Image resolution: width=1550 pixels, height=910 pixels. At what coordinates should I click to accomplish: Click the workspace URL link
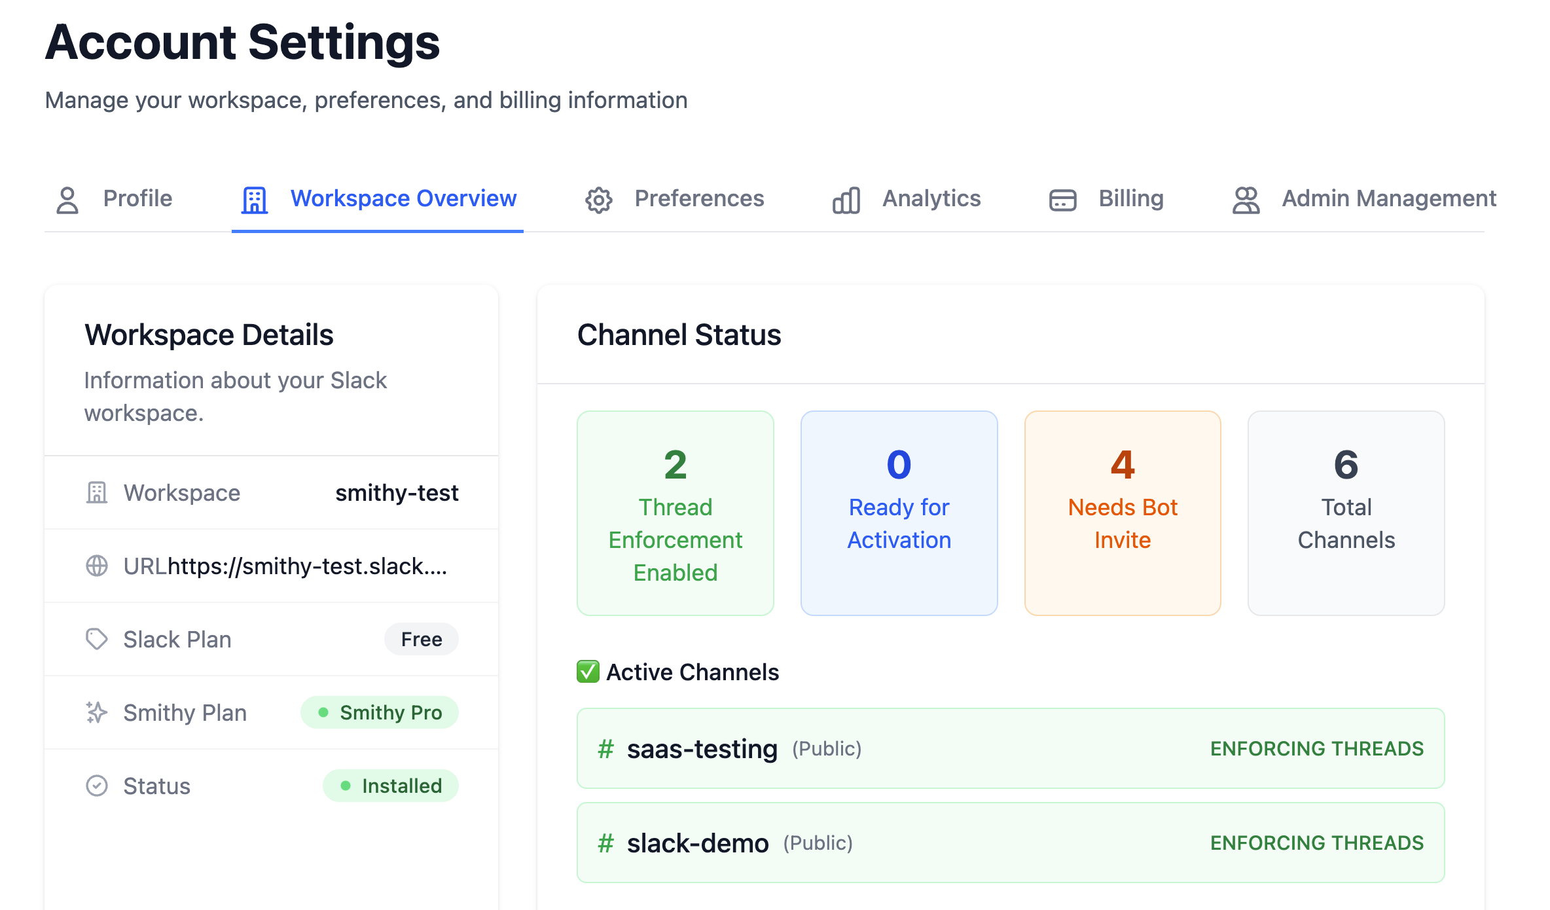(x=308, y=566)
